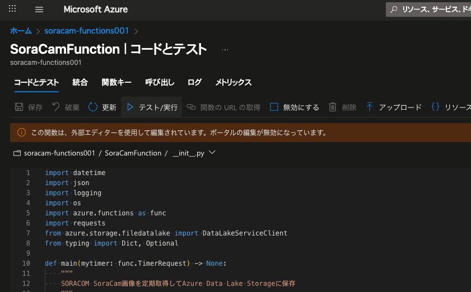Click the アップロード label in toolbar
Viewport: 471px width, 292px height.
point(400,107)
